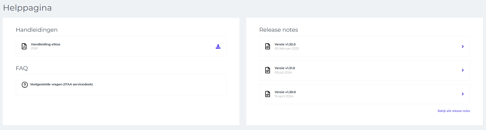The height and width of the screenshot is (130, 486).
Task: Click the Release notes section heading
Action: tap(279, 30)
